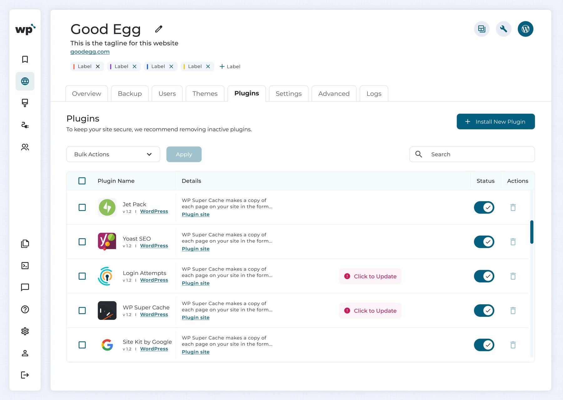Switch to the Overview tab
The height and width of the screenshot is (400, 563).
87,94
